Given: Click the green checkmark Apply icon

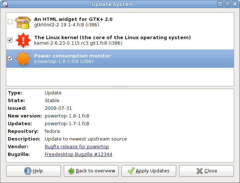Looking at the screenshot, I should 131,171.
